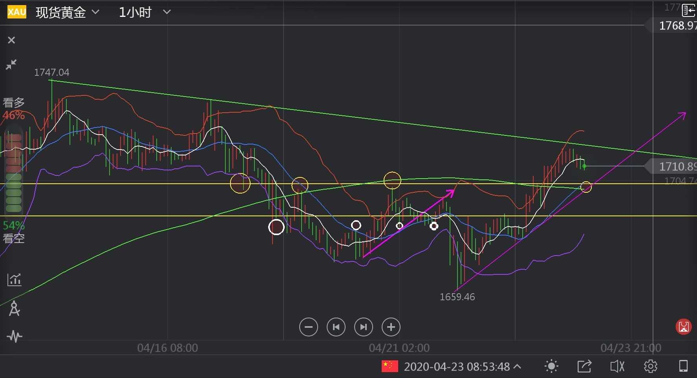Expand the date-time caret arrow
Screen dimensions: 697x378
point(517,366)
